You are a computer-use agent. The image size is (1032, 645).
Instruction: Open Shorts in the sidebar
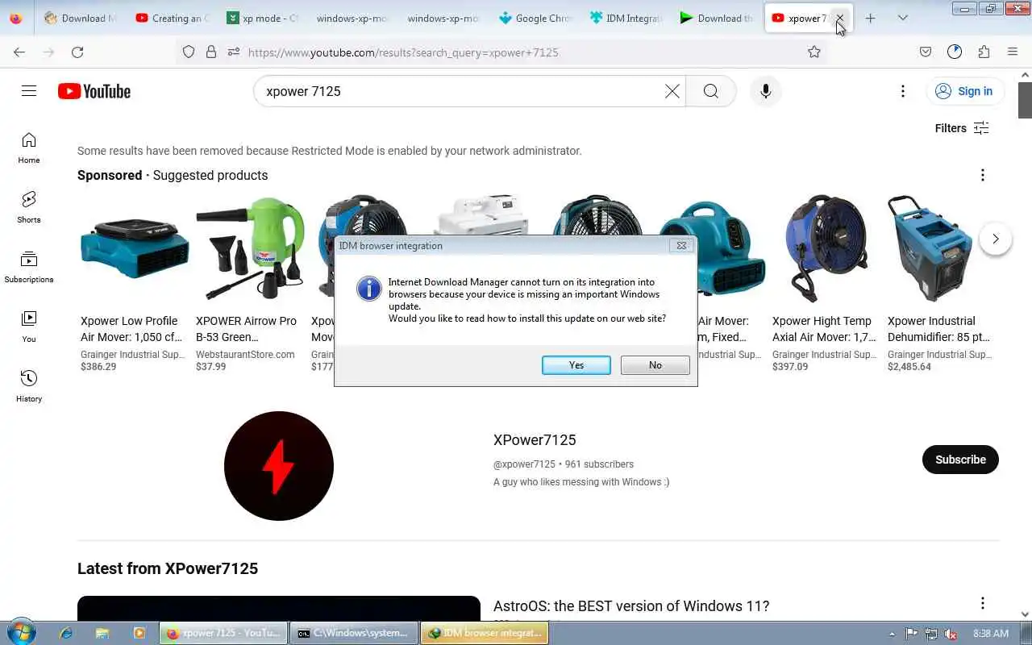(29, 208)
